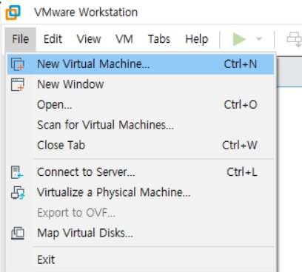Screen dimensions: 302x272
Task: Click the Map Virtual Disks icon
Action: 18,233
